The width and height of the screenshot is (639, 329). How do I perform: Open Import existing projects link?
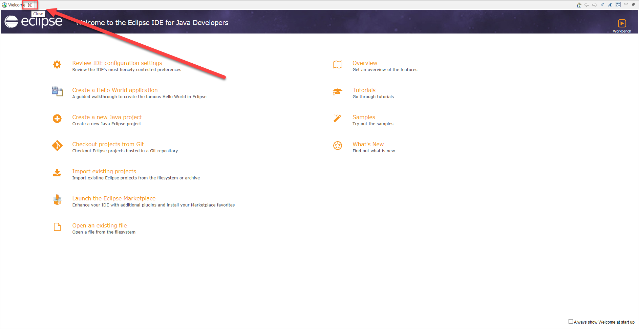click(104, 171)
